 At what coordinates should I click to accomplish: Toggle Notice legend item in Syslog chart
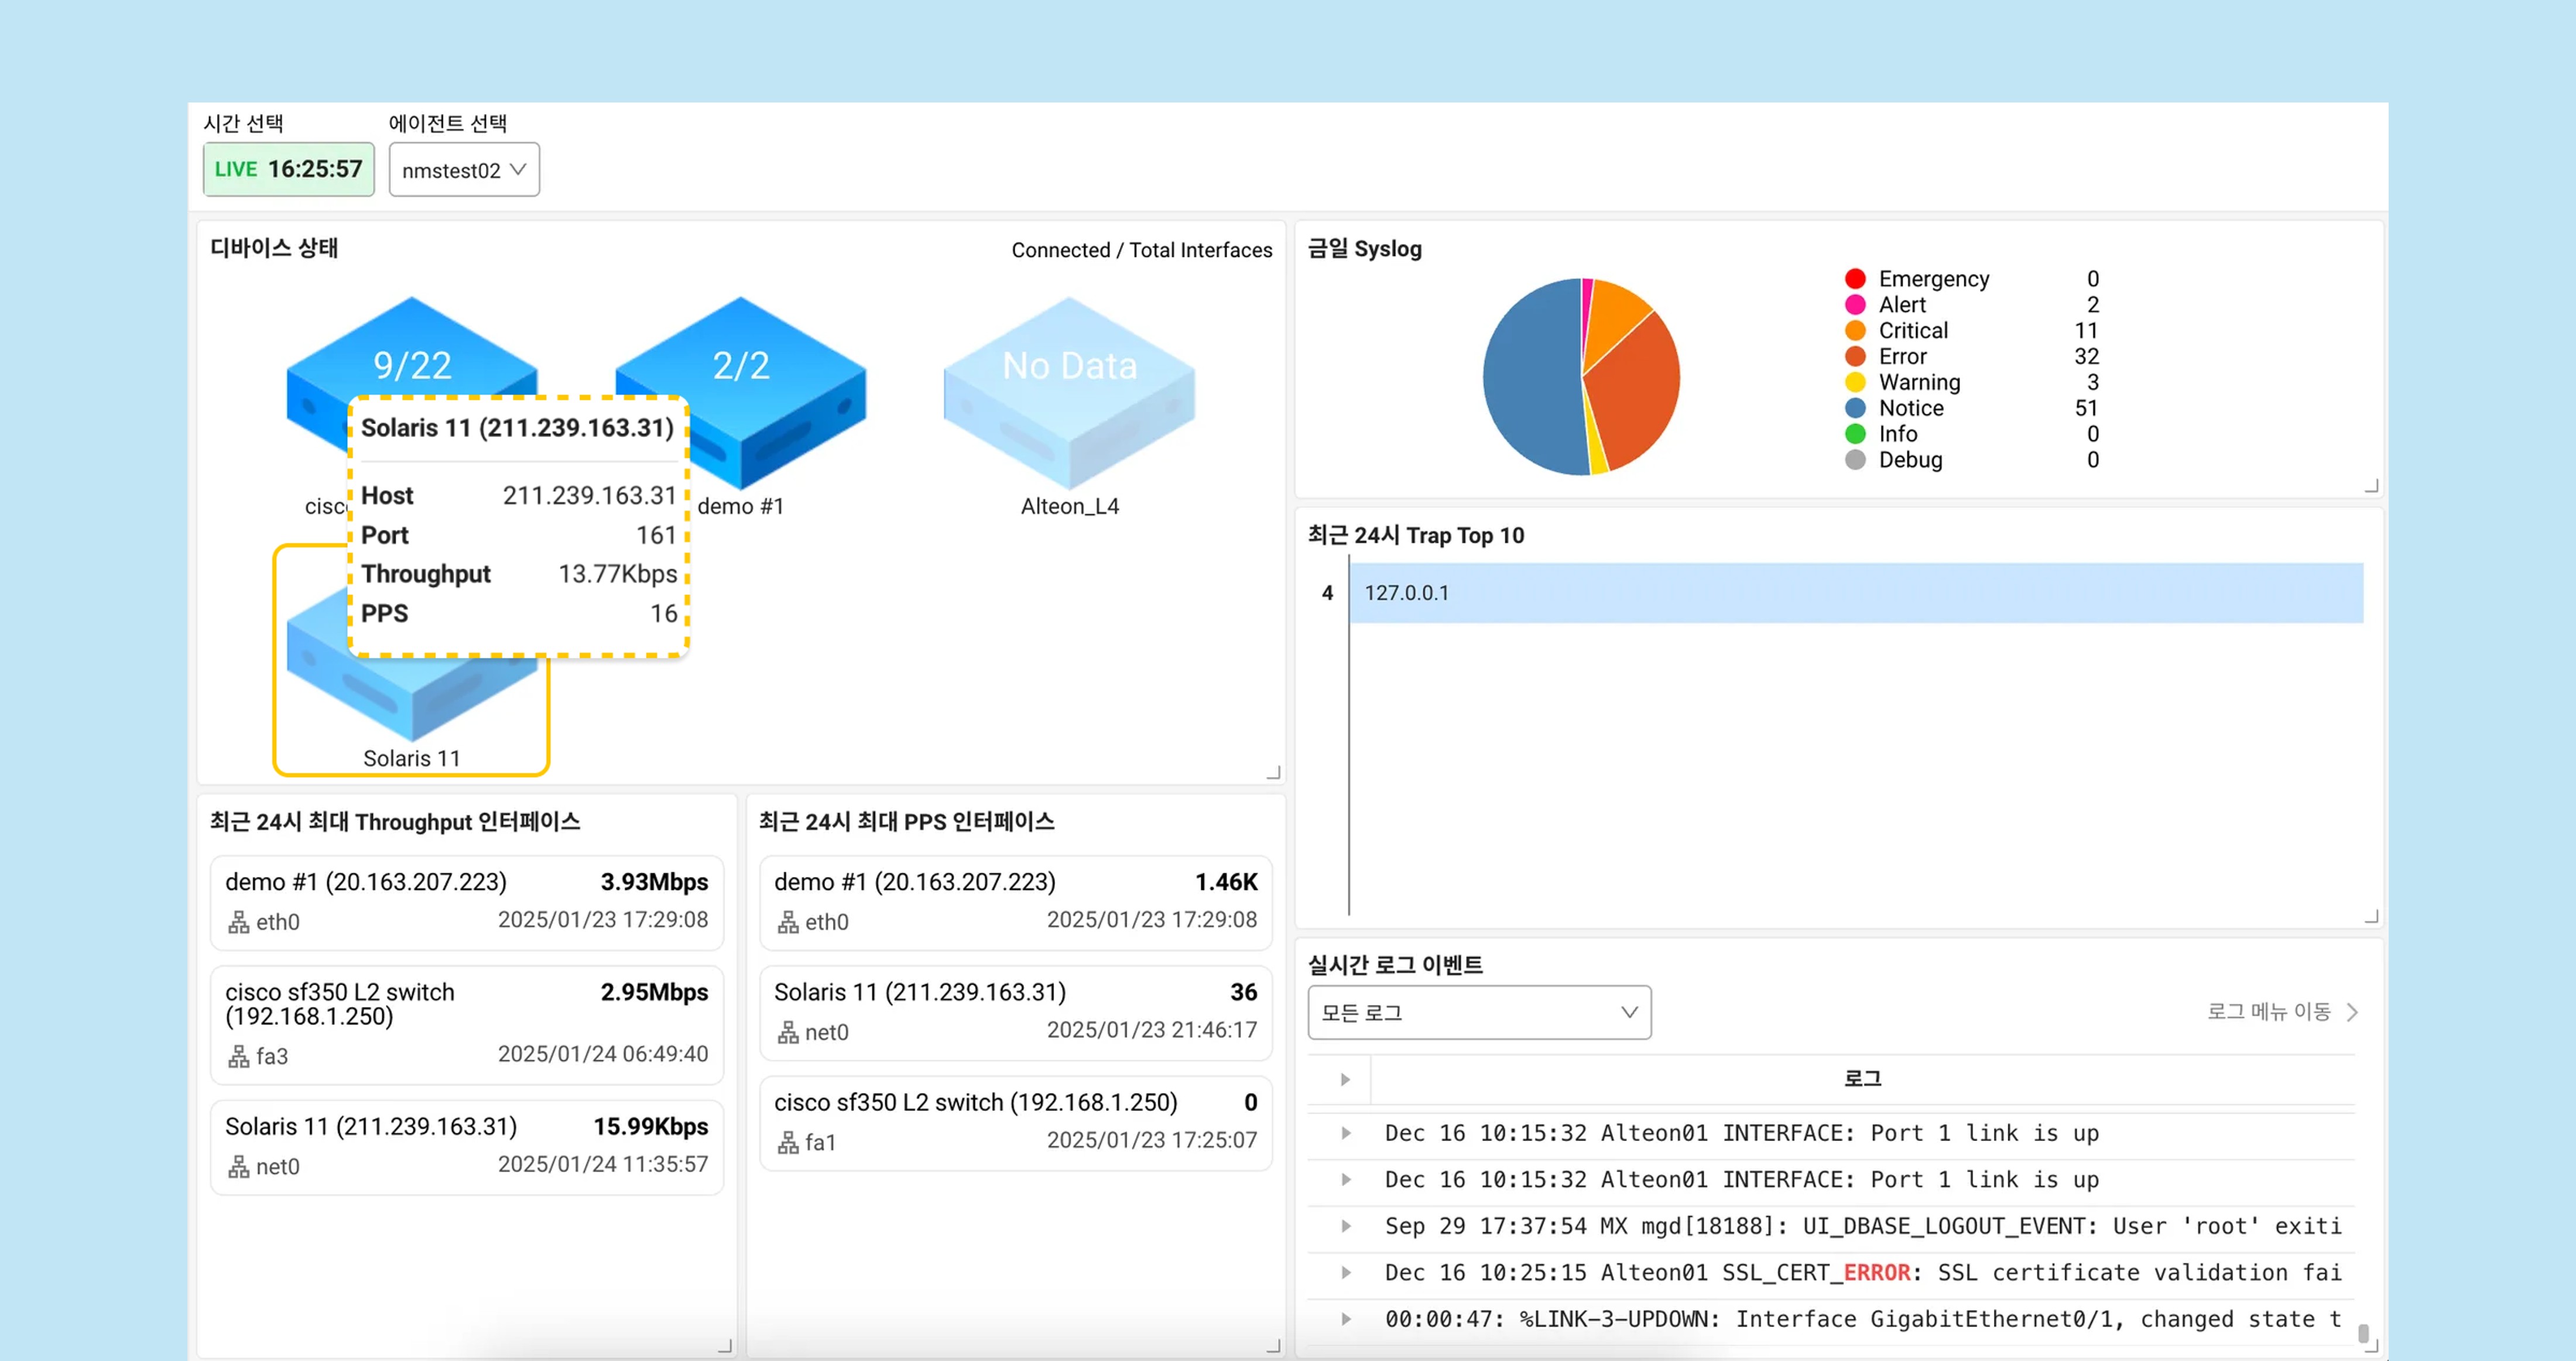point(1909,408)
